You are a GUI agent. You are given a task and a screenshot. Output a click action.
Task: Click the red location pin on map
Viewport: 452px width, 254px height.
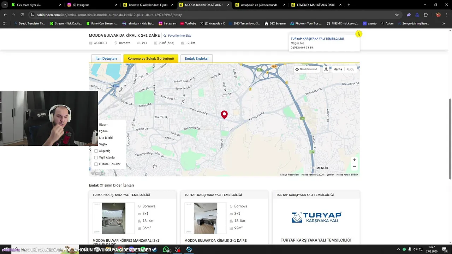pyautogui.click(x=224, y=114)
